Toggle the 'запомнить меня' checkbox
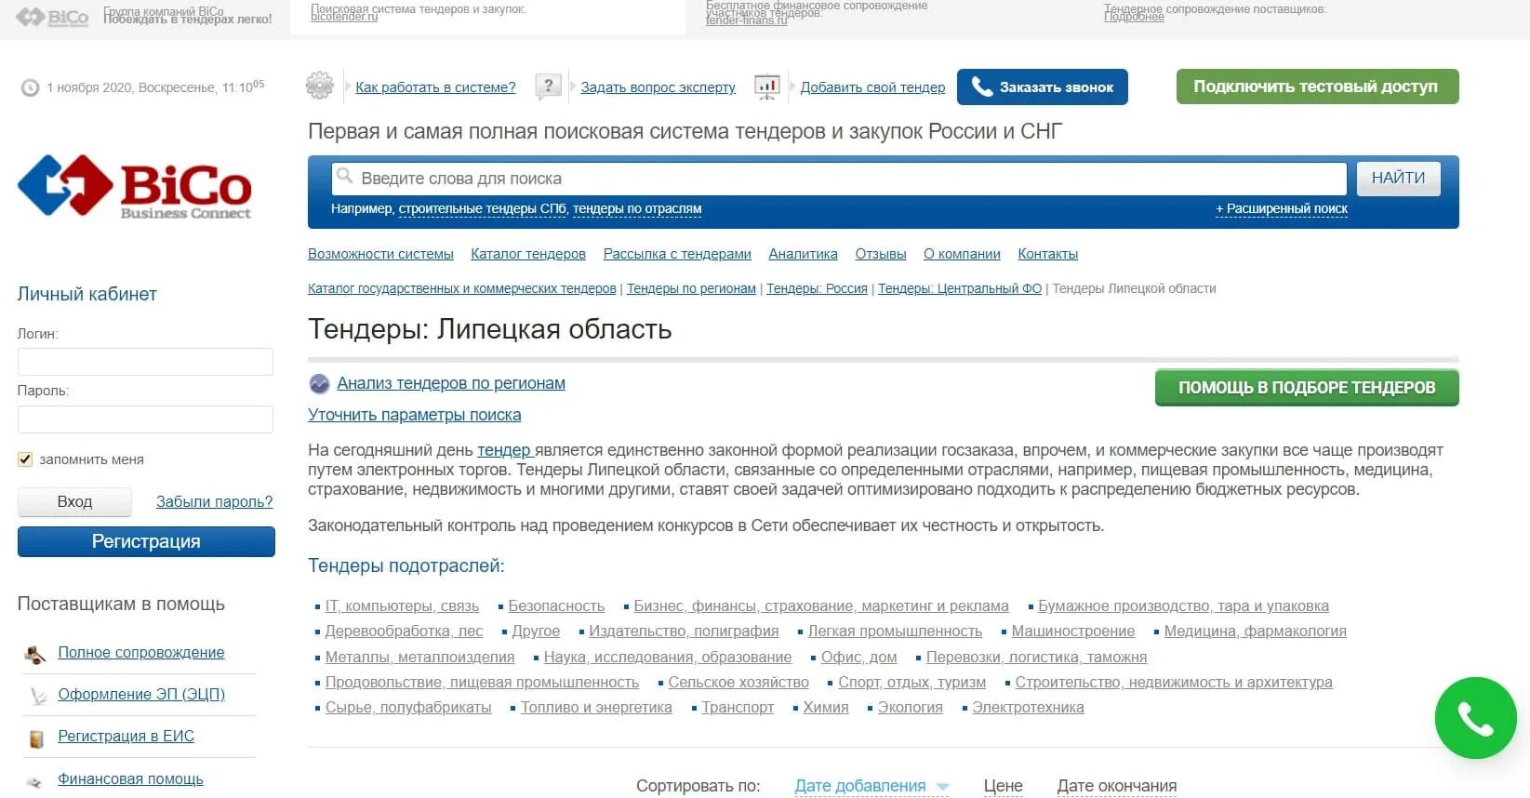 click(25, 459)
